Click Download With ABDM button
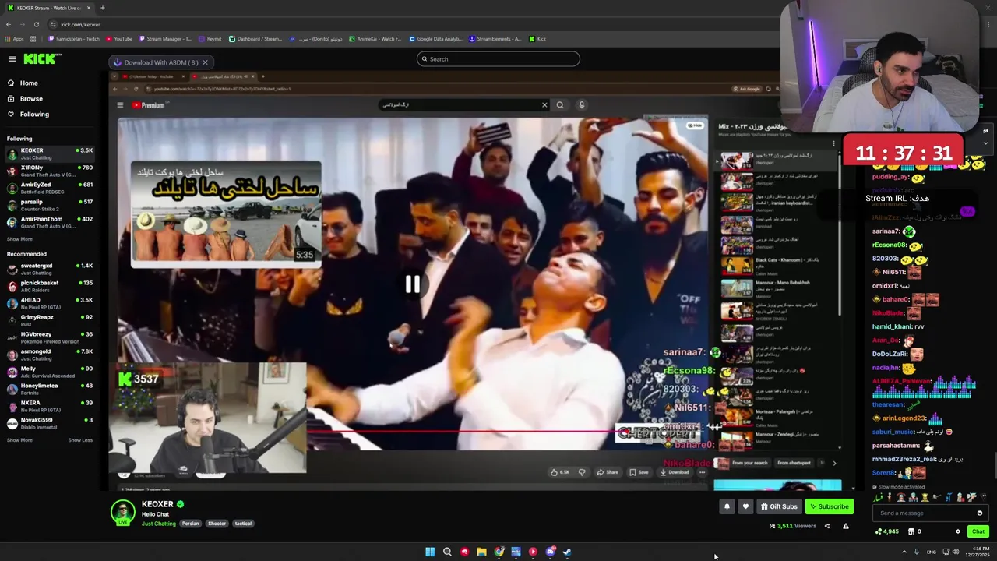 [x=155, y=62]
